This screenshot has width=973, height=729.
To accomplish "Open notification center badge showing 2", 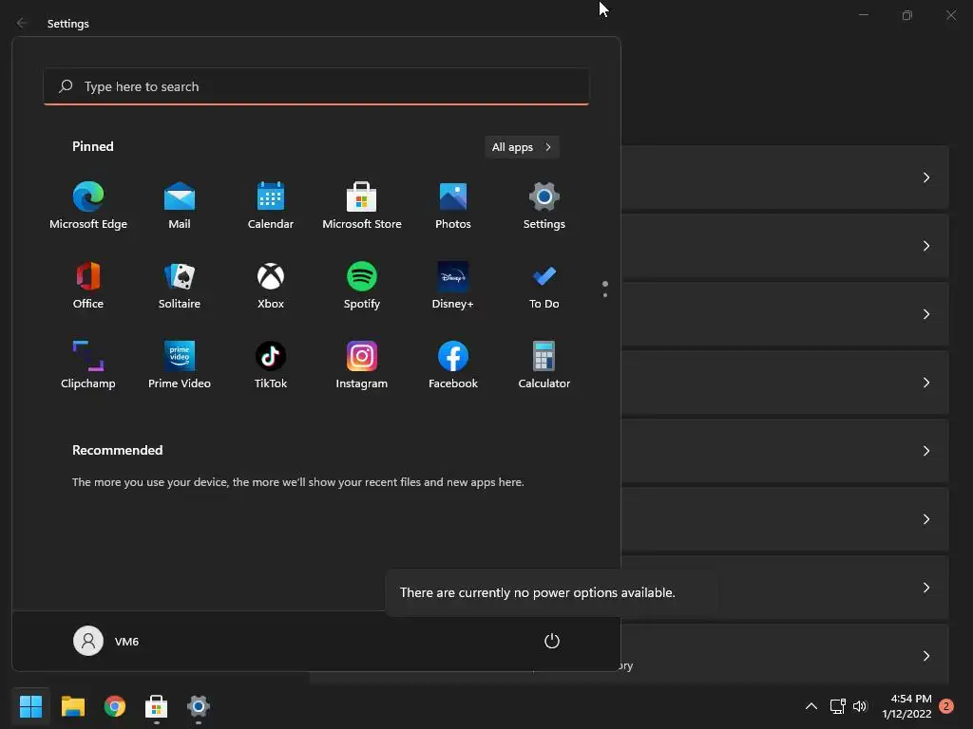I will click(x=946, y=706).
